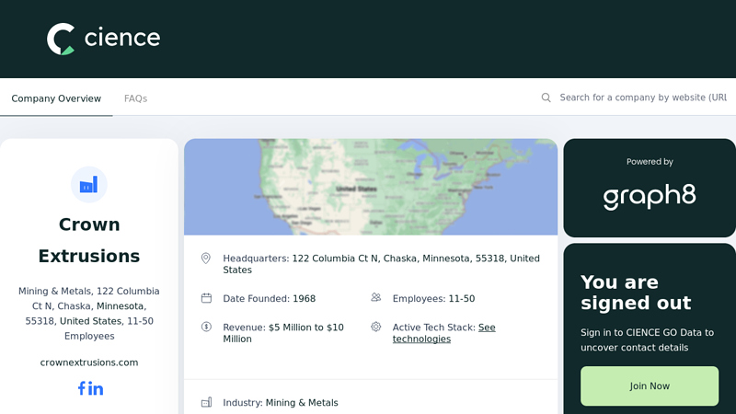The width and height of the screenshot is (736, 414).
Task: Click the location pin icon beside Headquarters
Action: coord(206,259)
